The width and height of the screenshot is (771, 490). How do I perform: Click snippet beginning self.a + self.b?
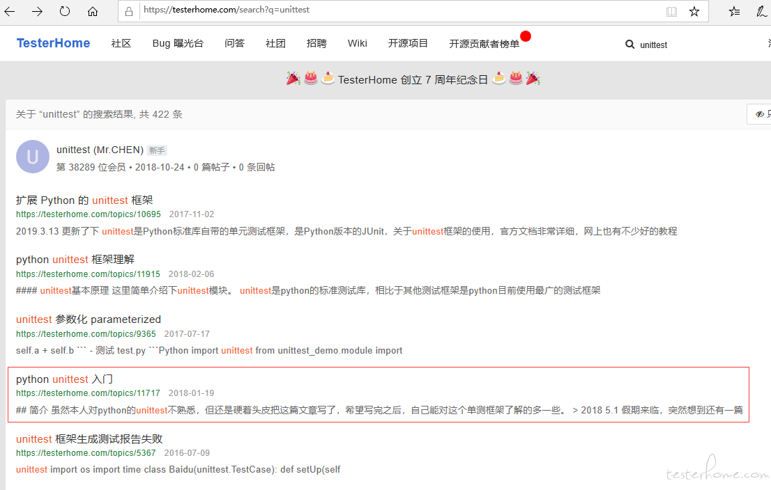209,351
